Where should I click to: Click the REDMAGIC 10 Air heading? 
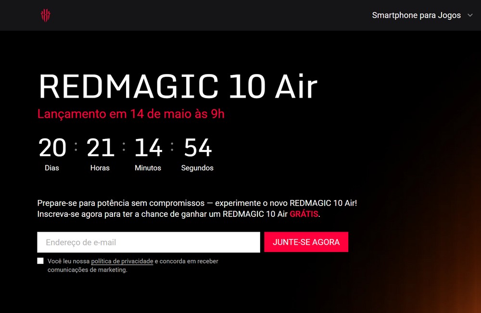click(178, 87)
